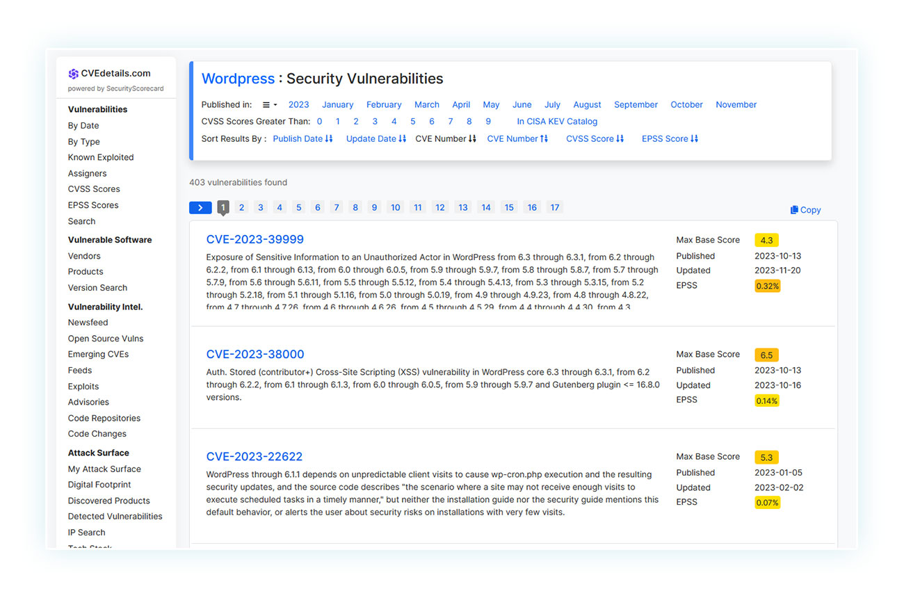The width and height of the screenshot is (904, 598).
Task: Filter published in April
Action: coord(461,105)
